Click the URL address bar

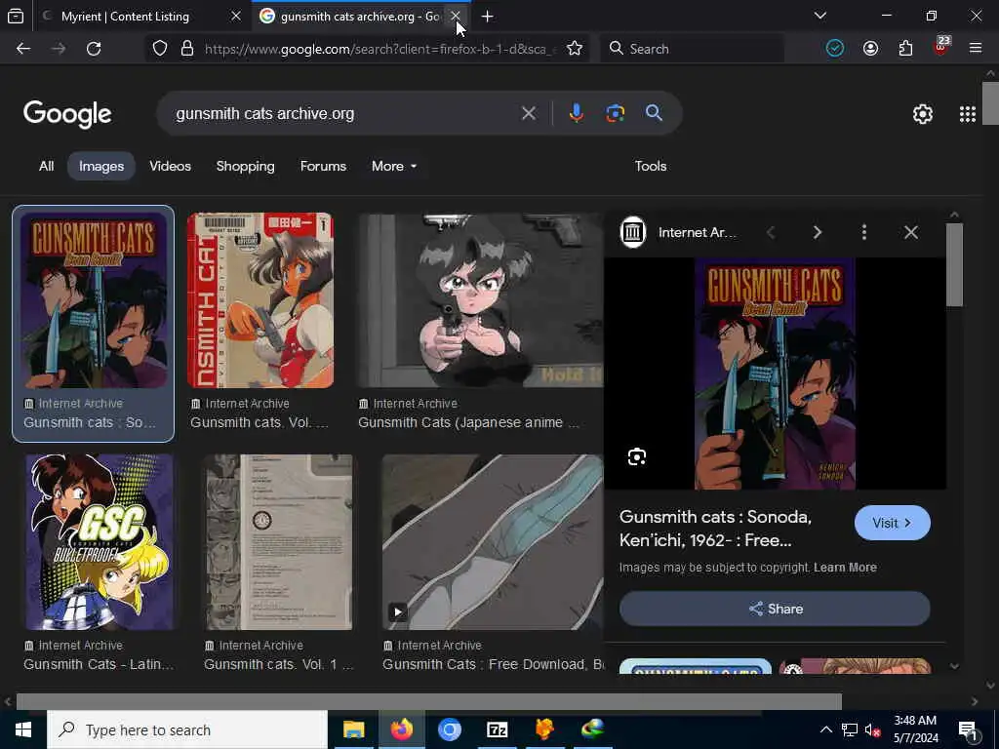380,49
